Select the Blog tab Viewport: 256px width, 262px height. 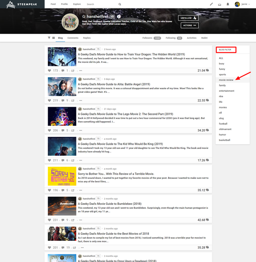[60, 38]
